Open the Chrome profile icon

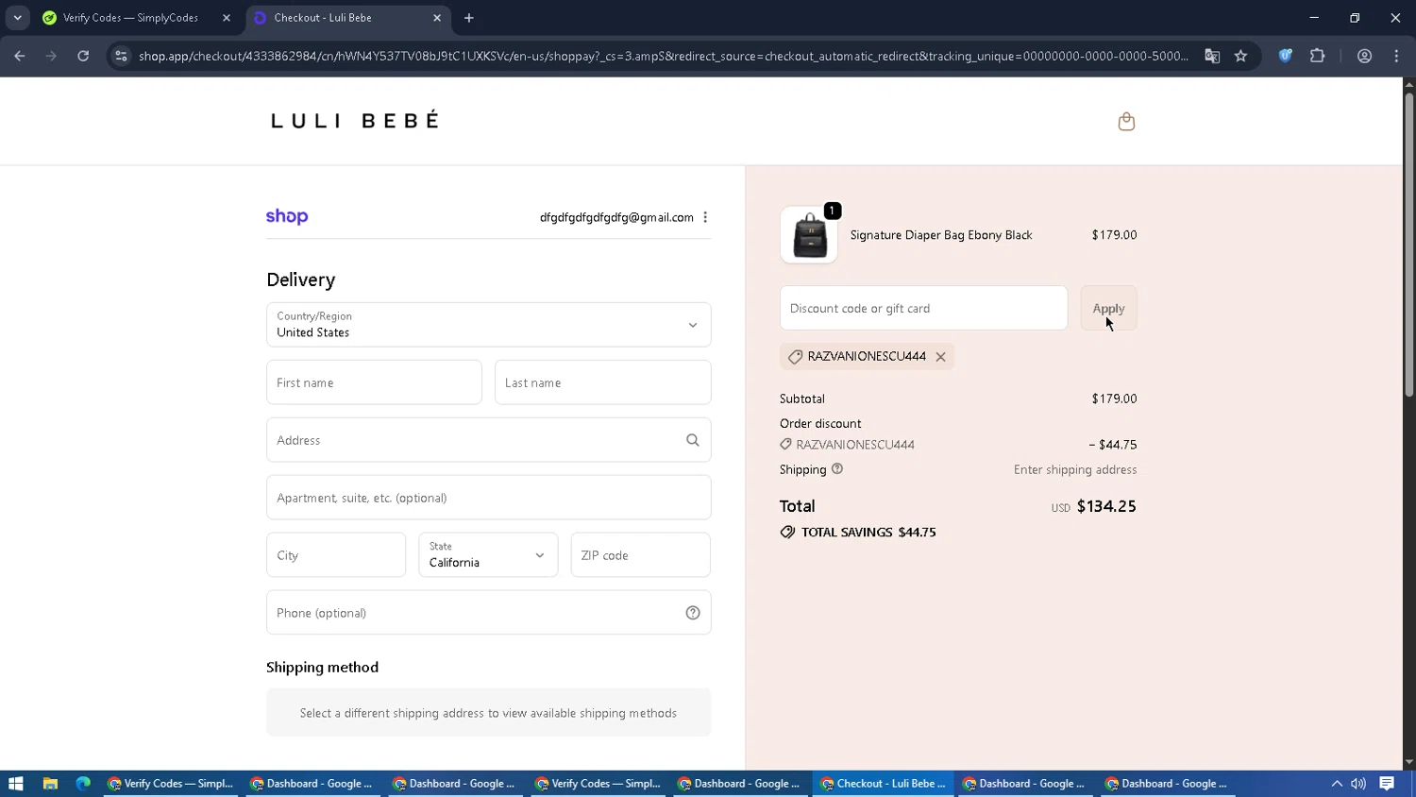[x=1364, y=56]
